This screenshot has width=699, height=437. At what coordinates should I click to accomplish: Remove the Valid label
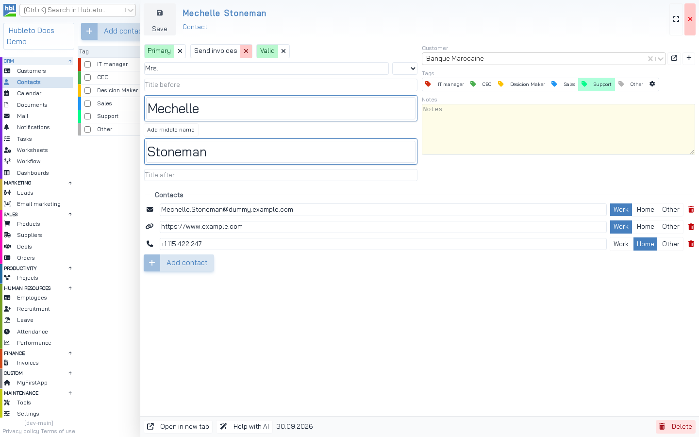point(283,51)
